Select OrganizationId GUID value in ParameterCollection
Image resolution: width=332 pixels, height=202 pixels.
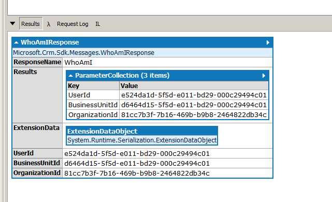tap(194, 115)
